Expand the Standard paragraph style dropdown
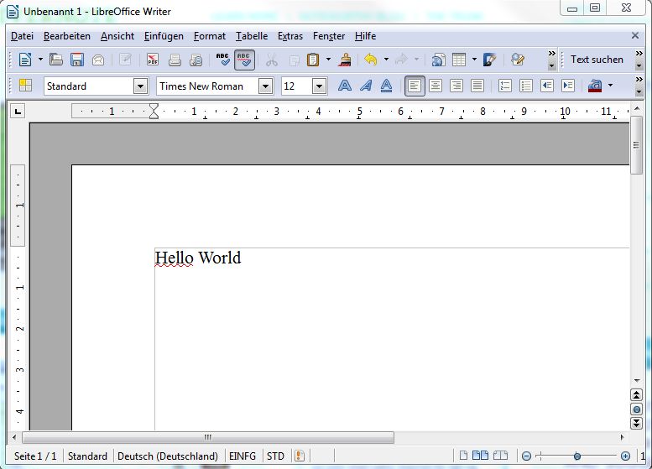The image size is (652, 469). [x=140, y=86]
